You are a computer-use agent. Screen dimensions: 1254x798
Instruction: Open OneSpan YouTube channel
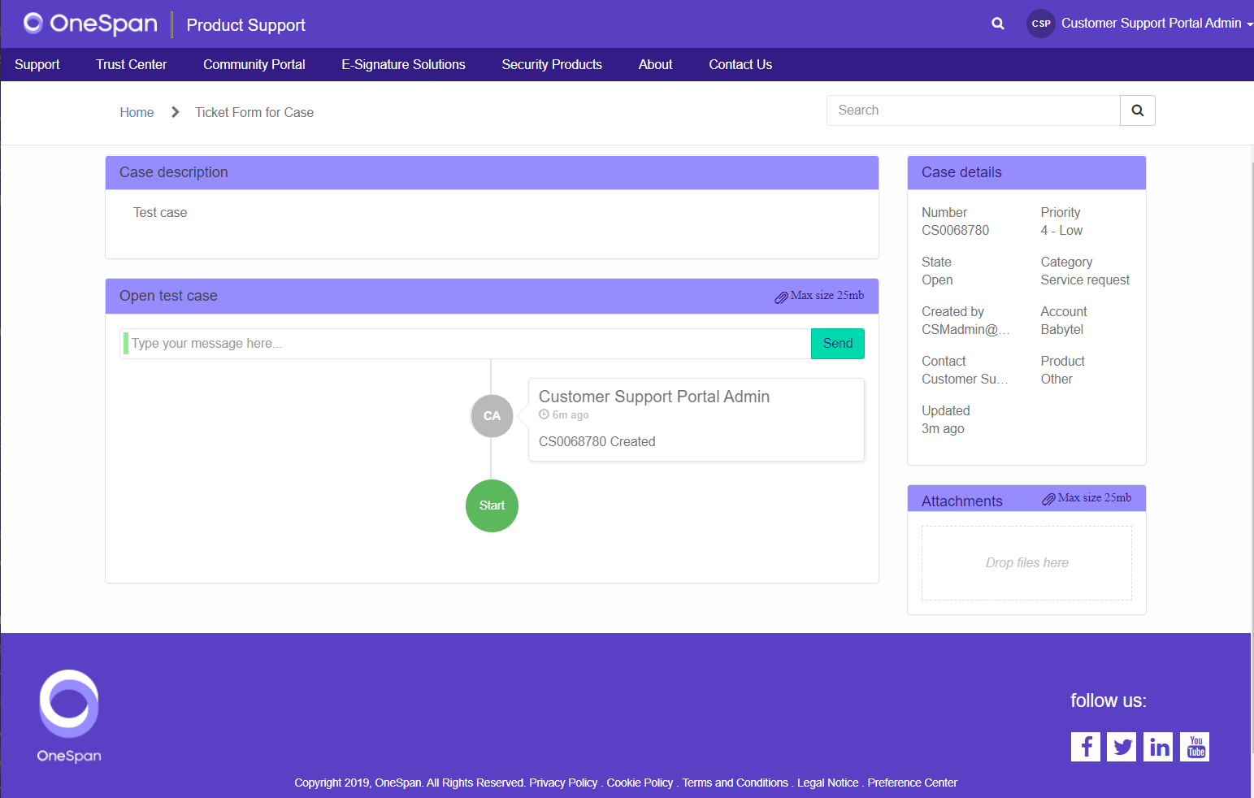point(1195,746)
